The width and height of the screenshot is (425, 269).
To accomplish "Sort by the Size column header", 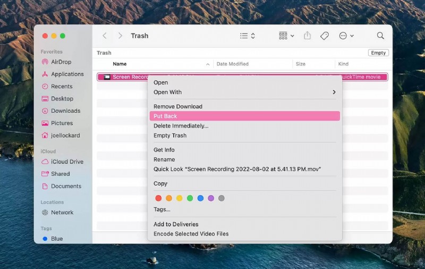I will (301, 64).
